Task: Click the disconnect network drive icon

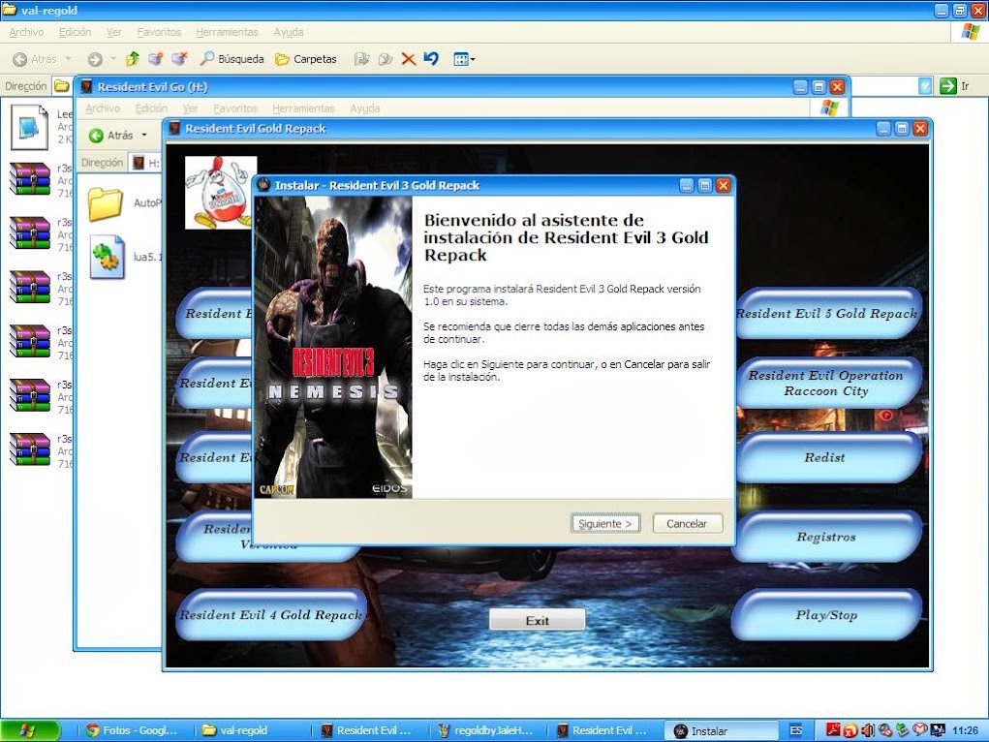Action: [x=180, y=59]
